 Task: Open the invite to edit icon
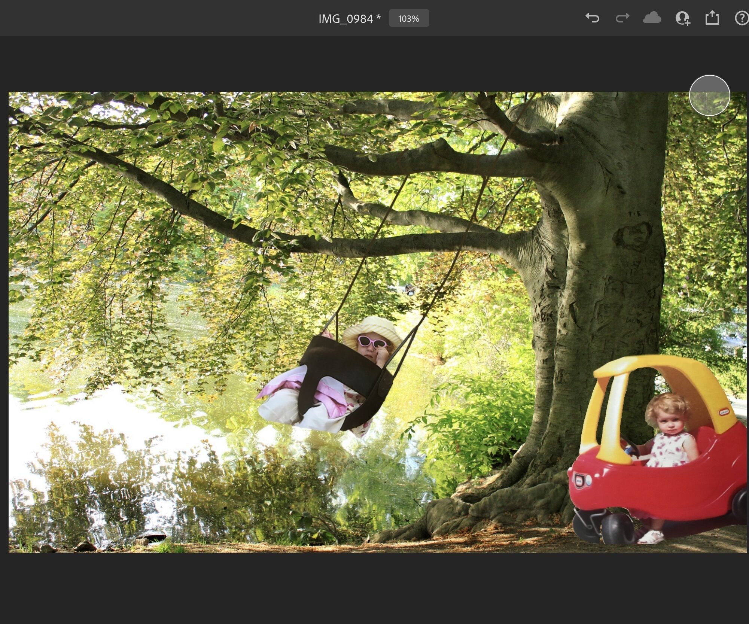(682, 18)
